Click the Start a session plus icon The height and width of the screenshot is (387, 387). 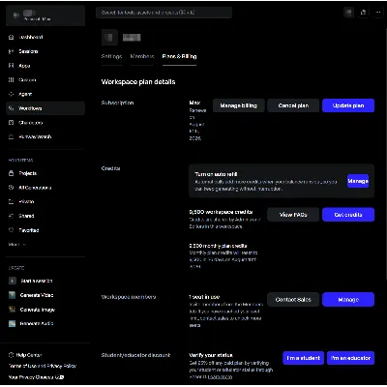tap(13, 281)
